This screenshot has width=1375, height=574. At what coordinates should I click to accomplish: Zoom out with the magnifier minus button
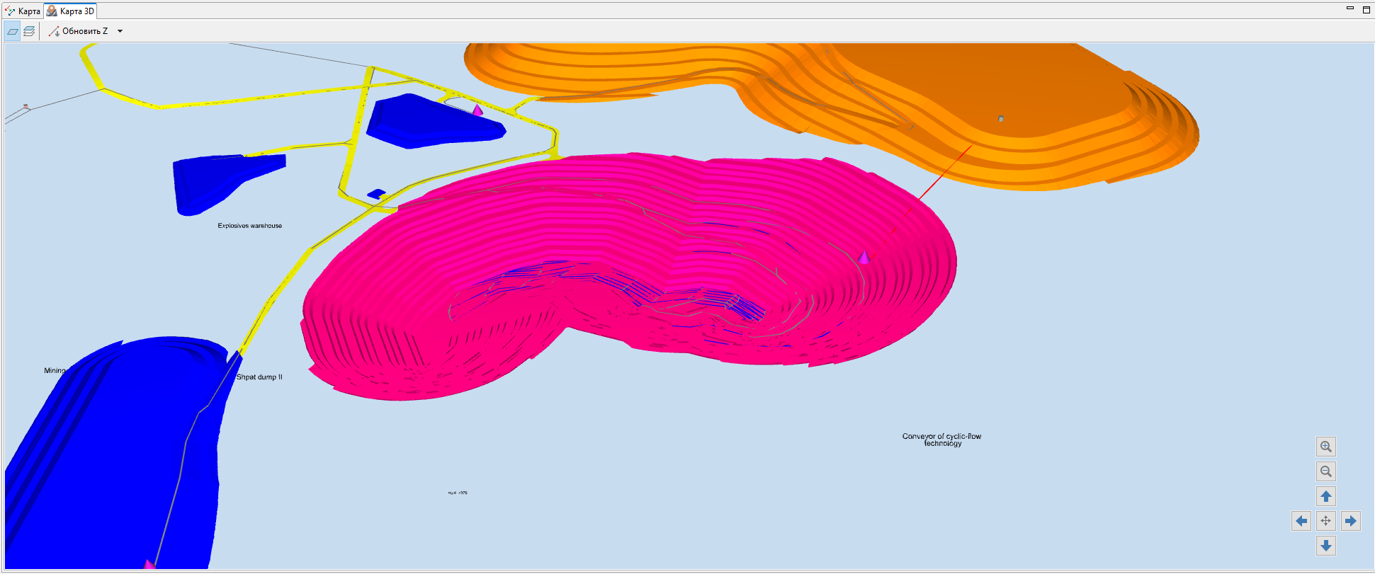coord(1326,471)
